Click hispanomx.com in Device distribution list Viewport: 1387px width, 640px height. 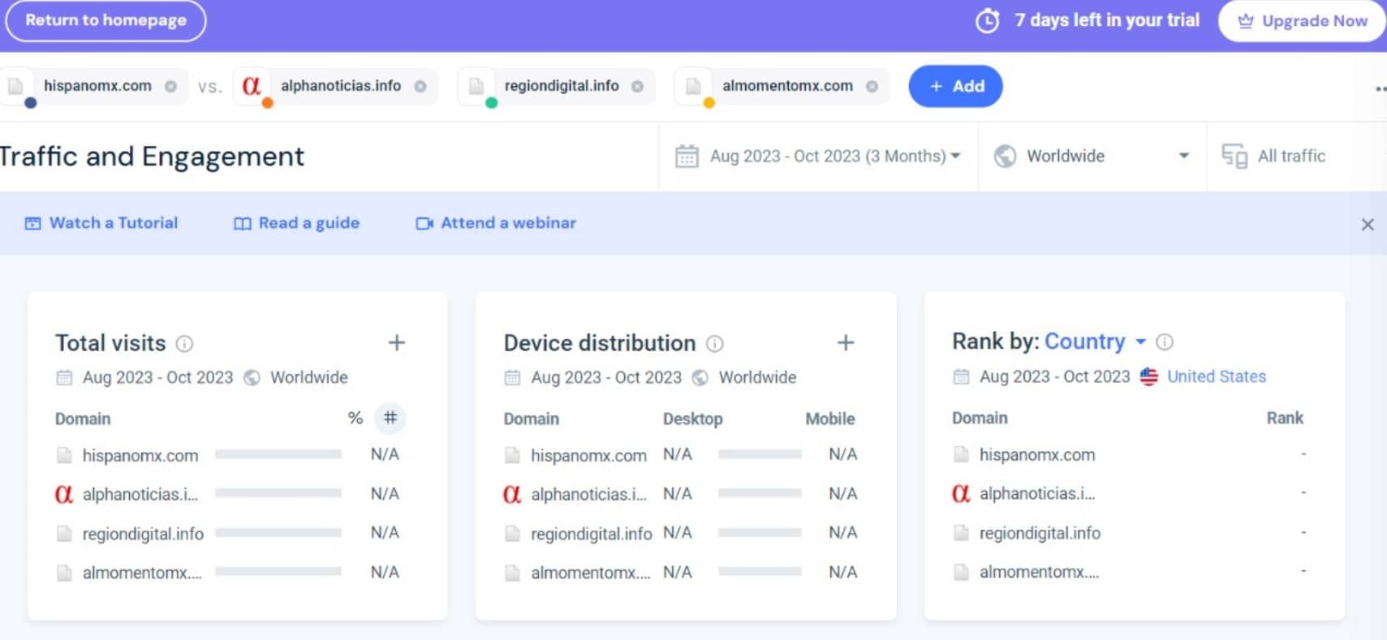tap(589, 456)
